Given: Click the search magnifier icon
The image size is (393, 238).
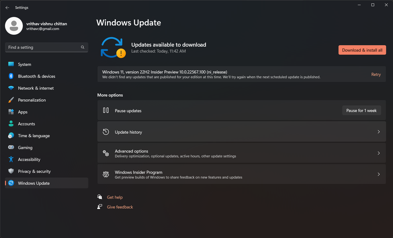Looking at the screenshot, I should click(82, 47).
